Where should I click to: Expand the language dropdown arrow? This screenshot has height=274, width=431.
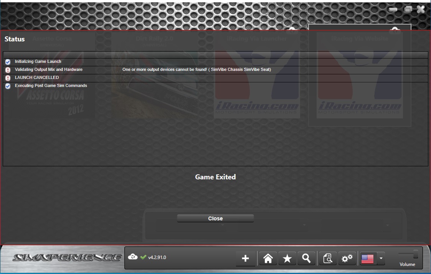pyautogui.click(x=381, y=258)
